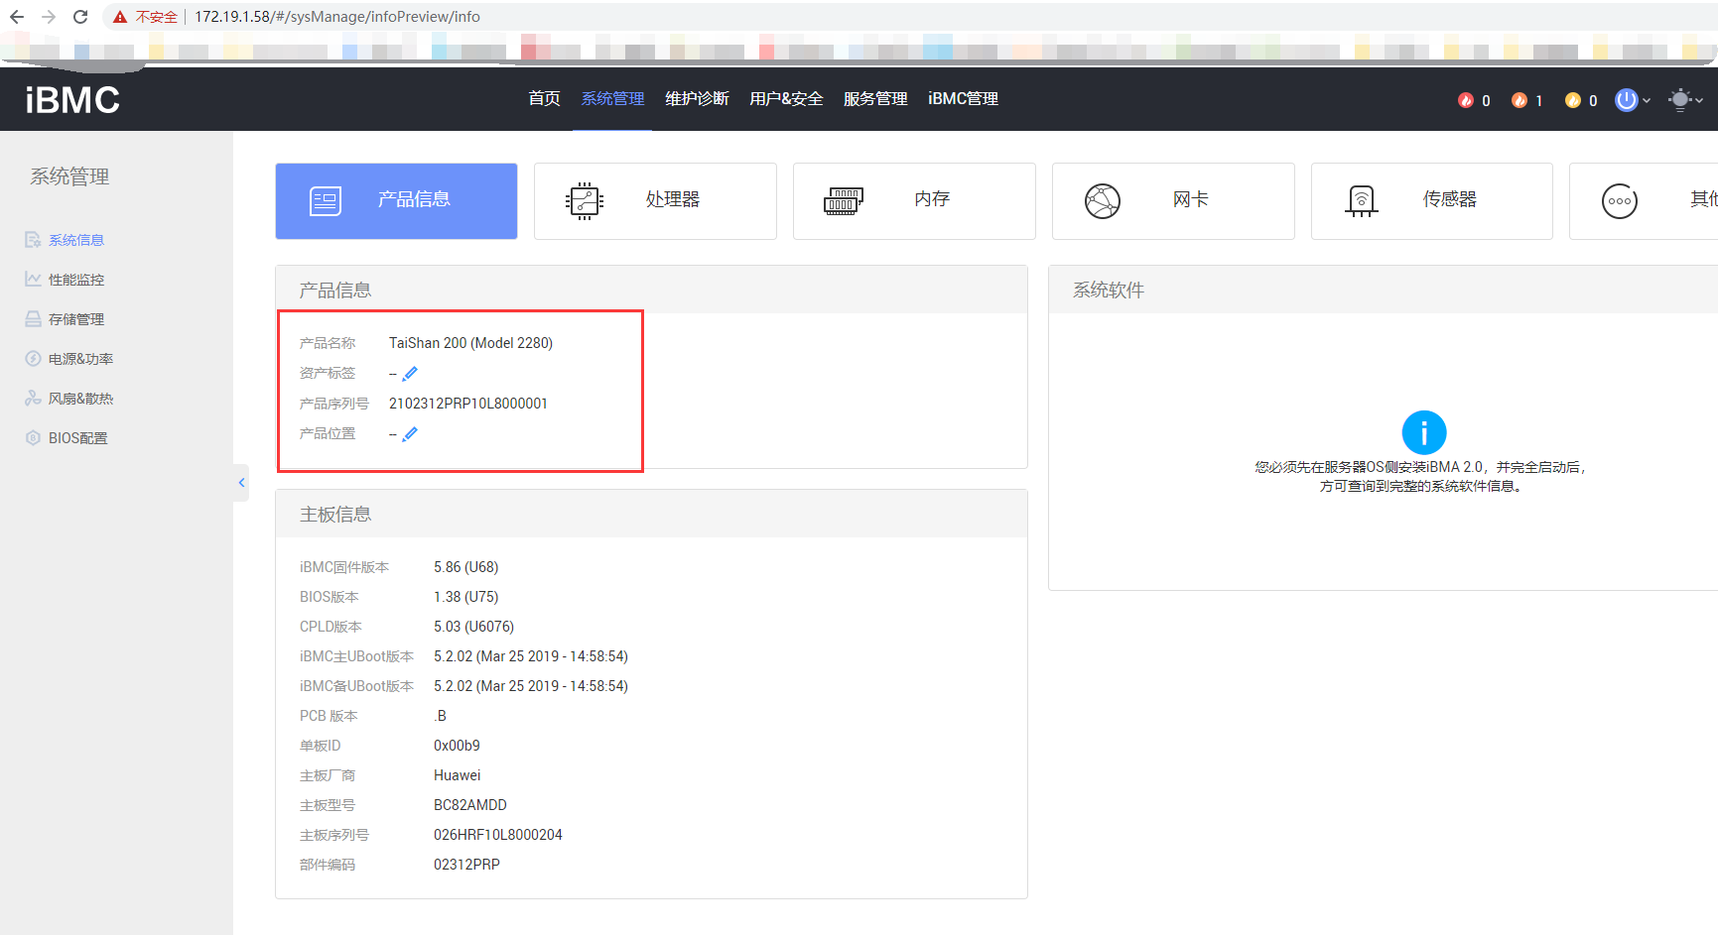Click the 电源&功率 power icon

[x=33, y=359]
